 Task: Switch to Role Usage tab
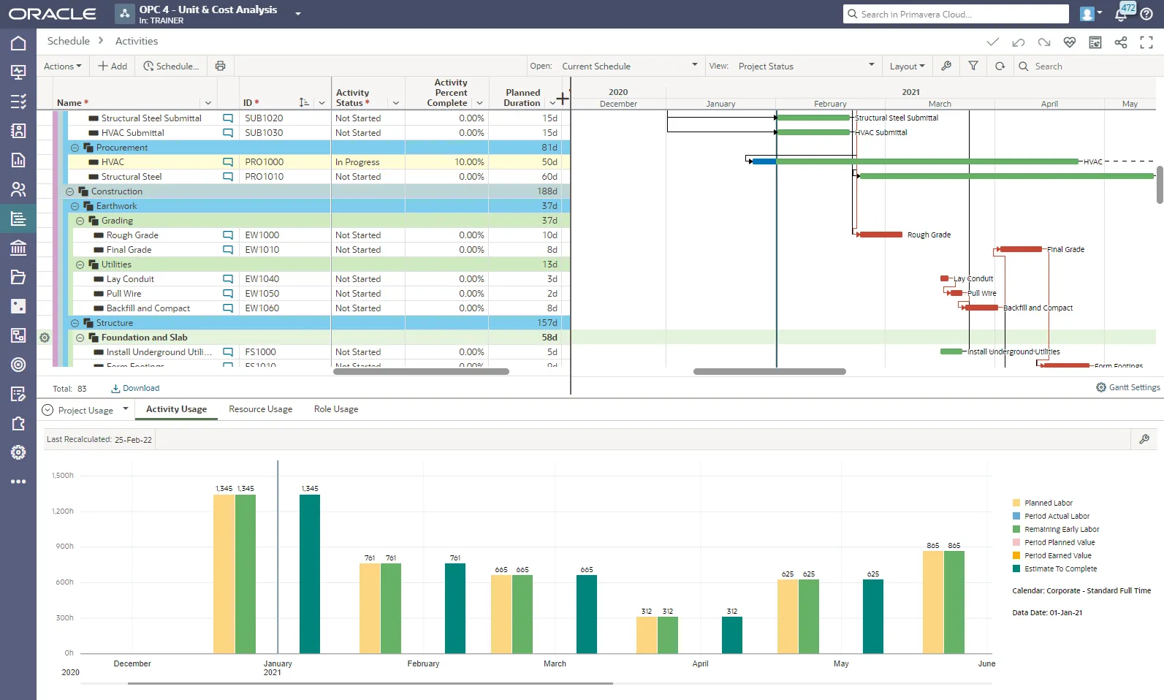[x=336, y=409]
